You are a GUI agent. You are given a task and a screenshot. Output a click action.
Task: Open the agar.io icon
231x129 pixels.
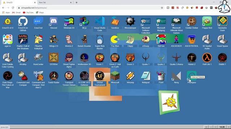pyautogui.click(x=8, y=39)
